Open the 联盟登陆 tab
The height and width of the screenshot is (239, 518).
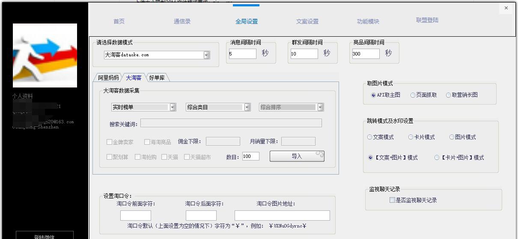click(427, 20)
